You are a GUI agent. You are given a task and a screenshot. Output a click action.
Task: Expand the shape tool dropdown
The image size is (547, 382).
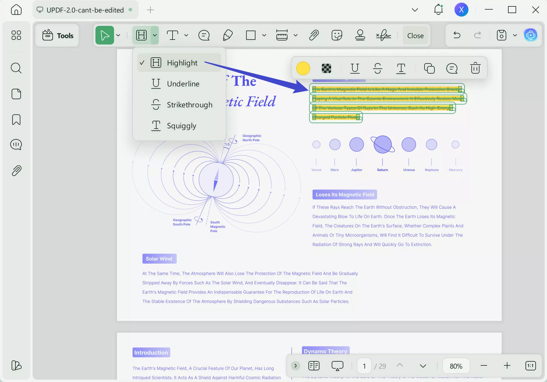coord(264,35)
